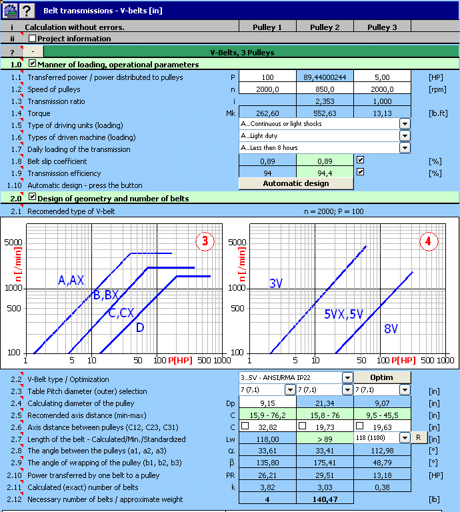Select Pulley 2 speed field 850,0
The image size is (460, 512).
coord(325,89)
